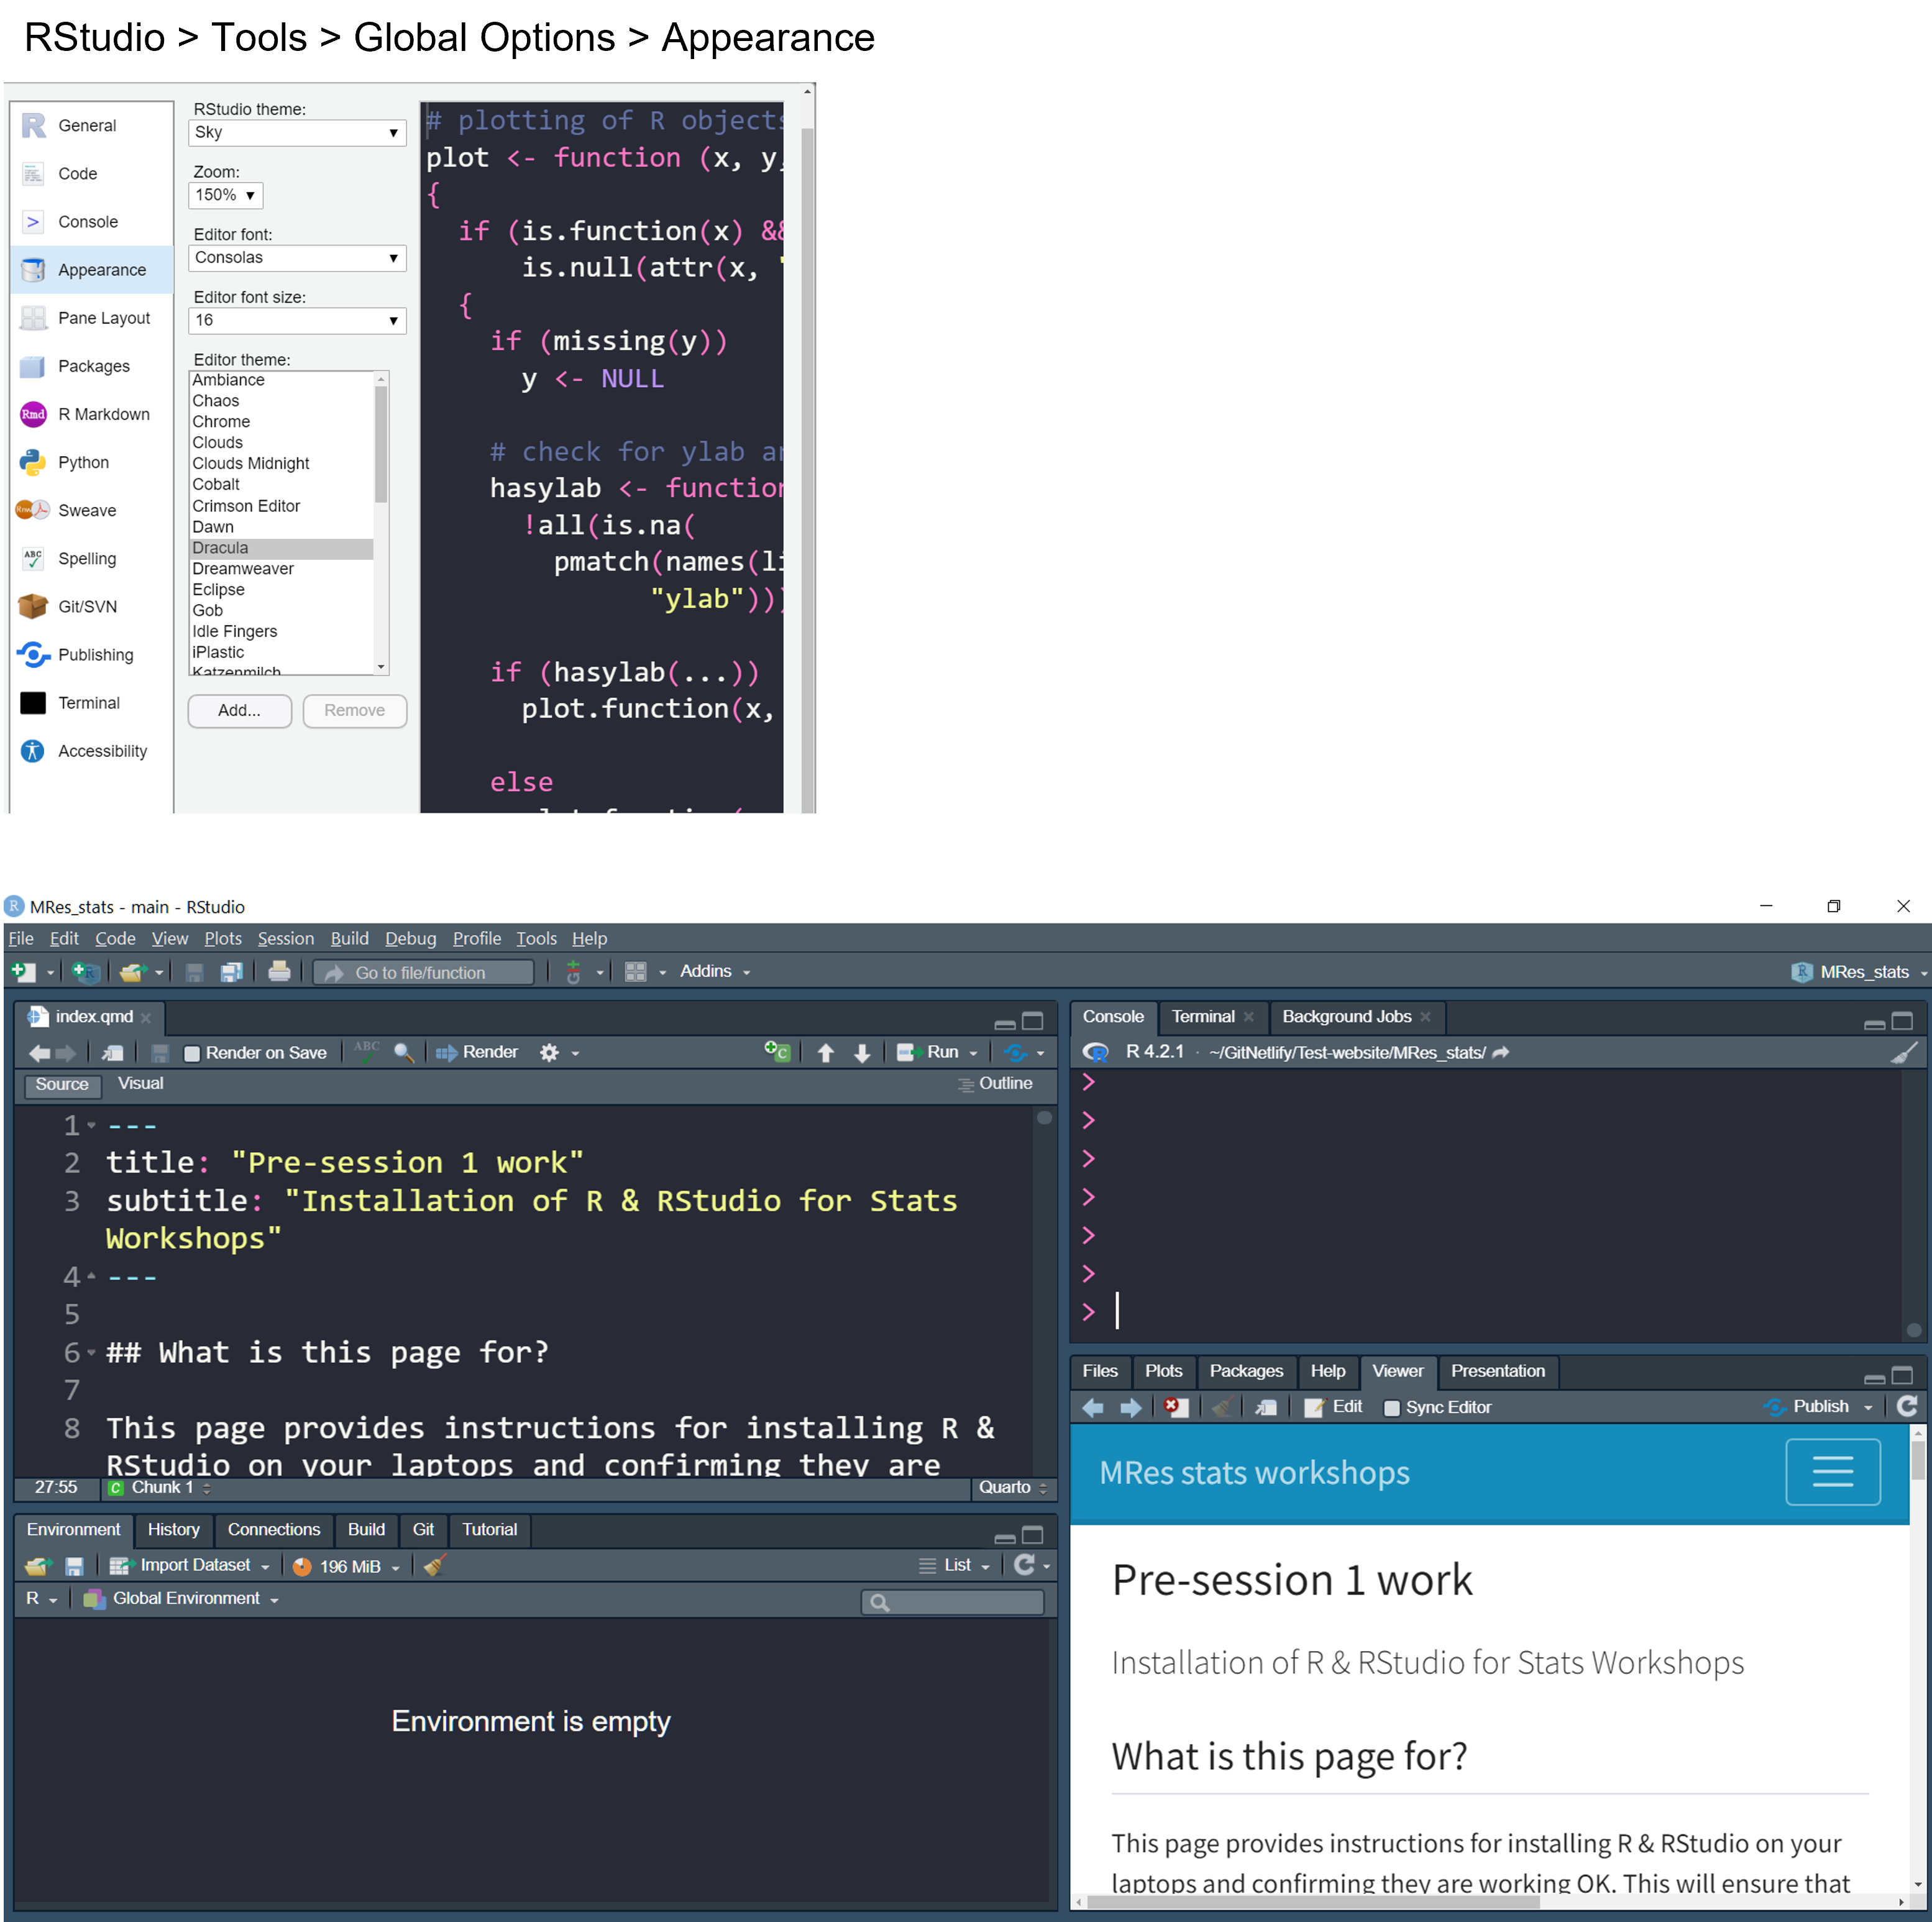The width and height of the screenshot is (1932, 1922).
Task: Open Import Dataset dropdown
Action: tap(190, 1566)
